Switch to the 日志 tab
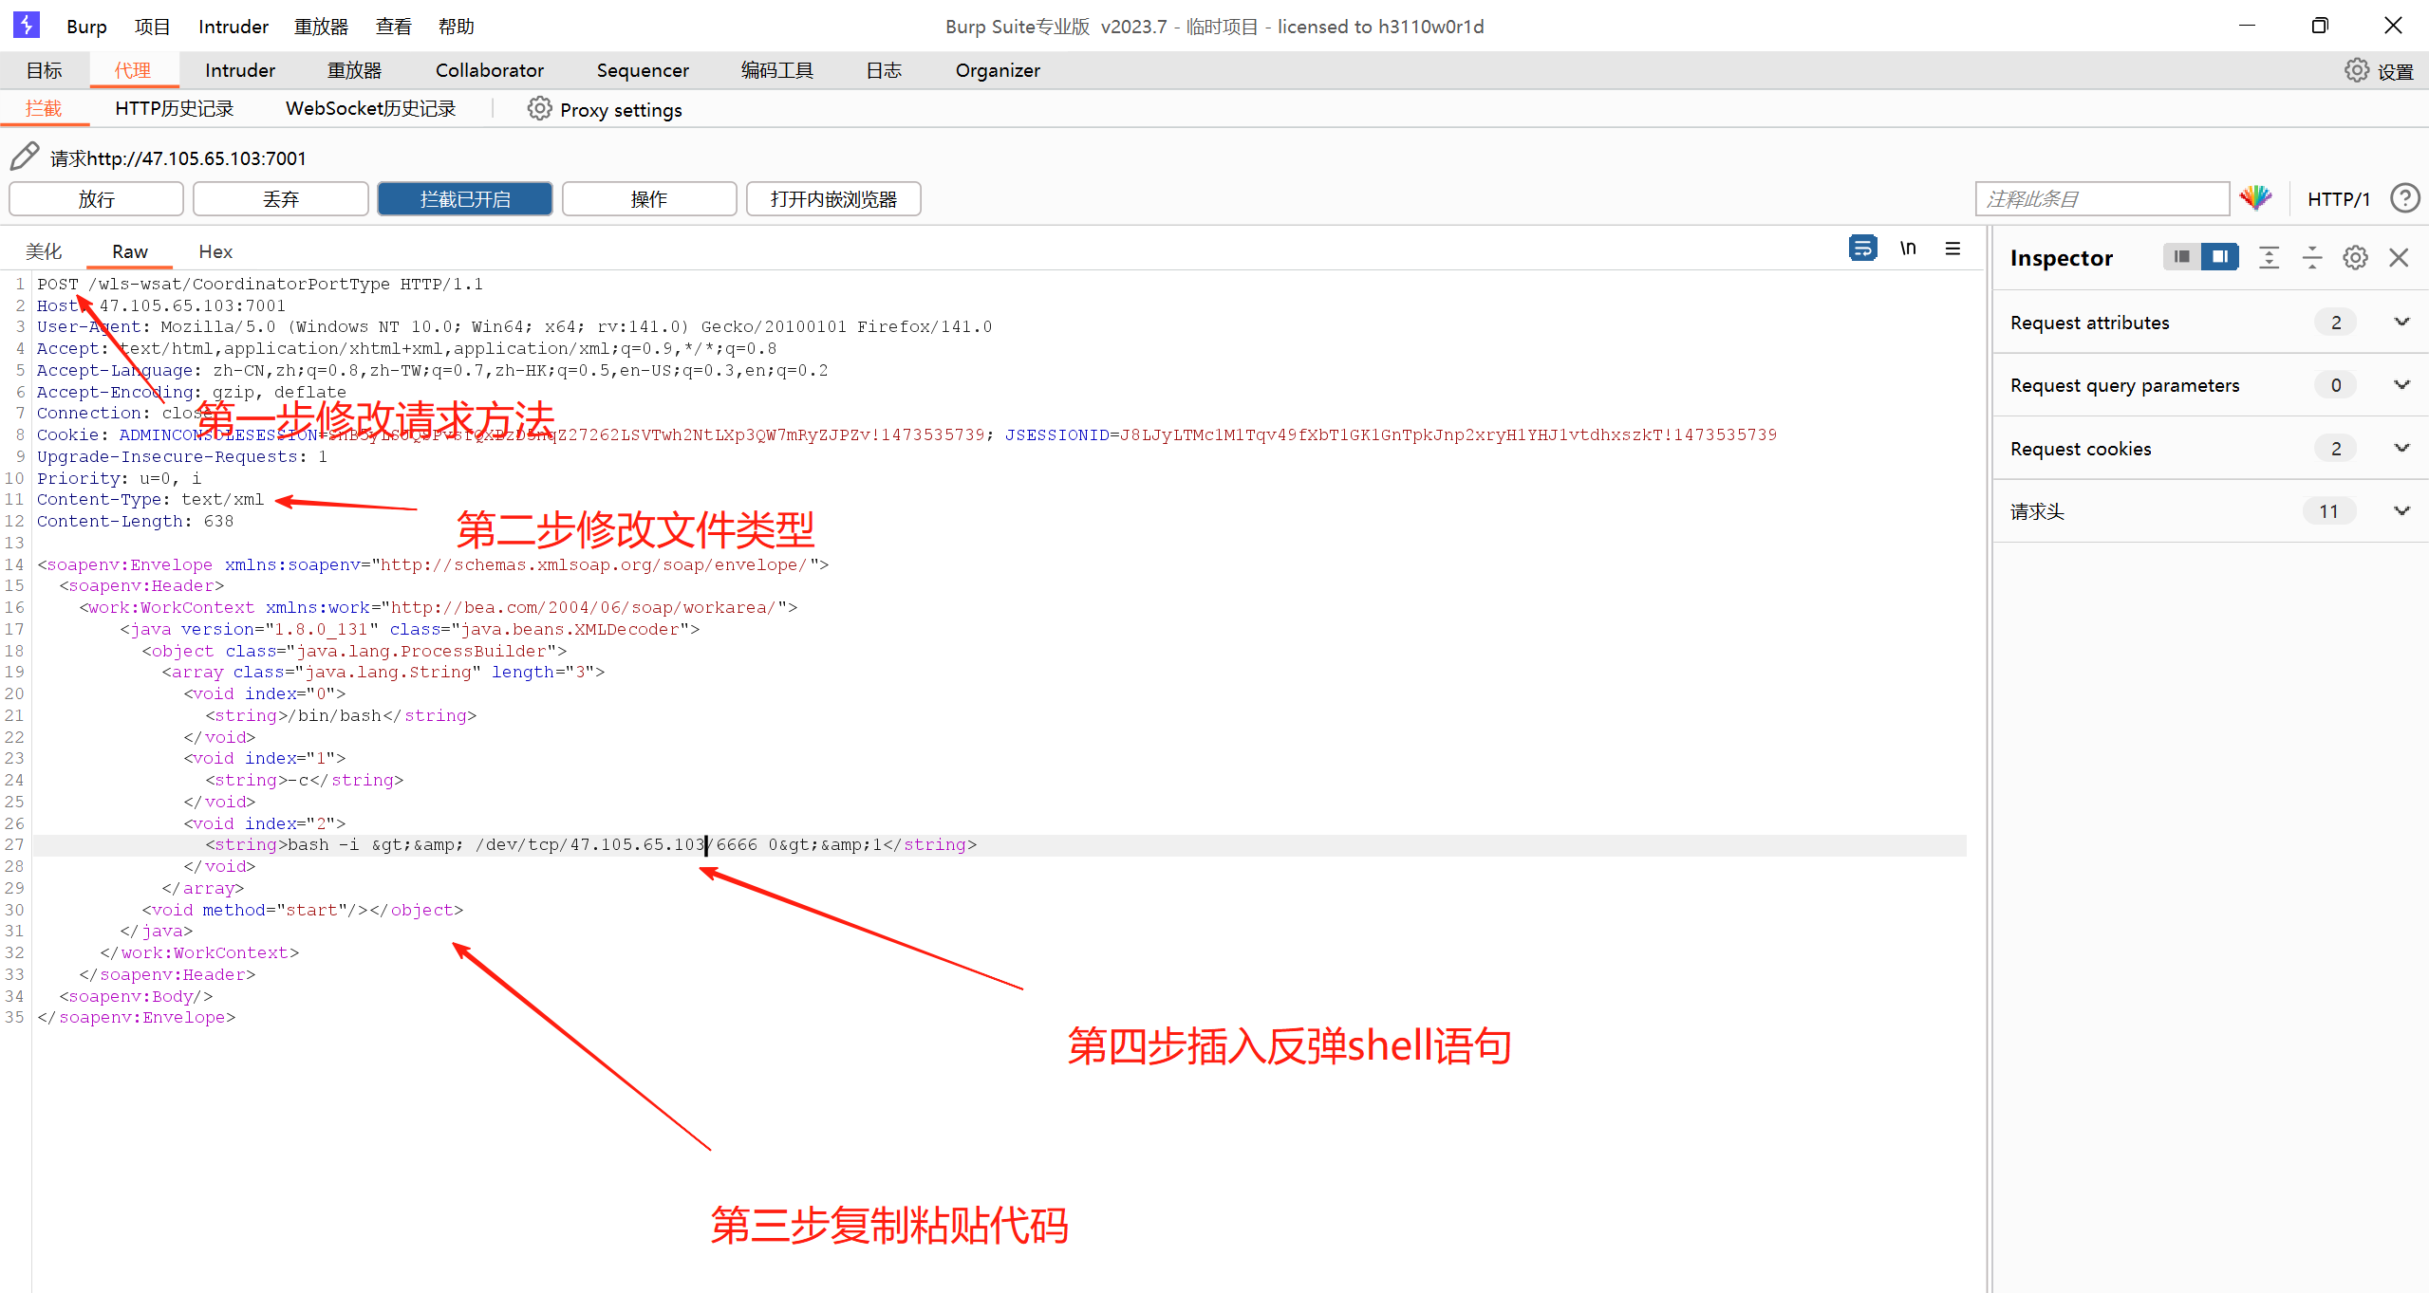The width and height of the screenshot is (2429, 1293). (884, 70)
